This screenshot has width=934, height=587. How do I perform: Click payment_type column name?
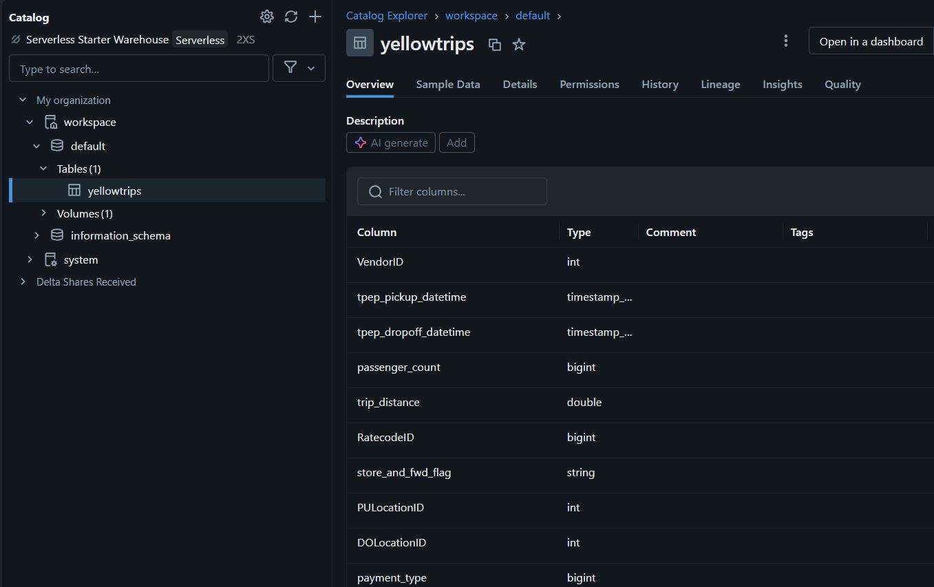(x=392, y=577)
